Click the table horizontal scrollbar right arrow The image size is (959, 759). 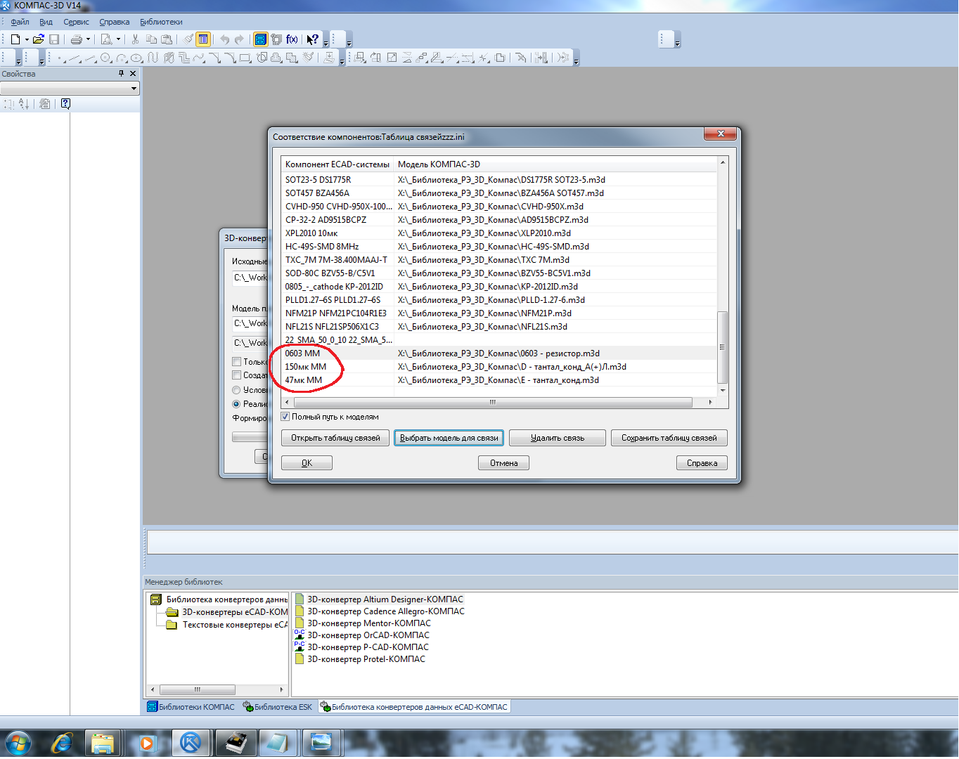click(710, 403)
